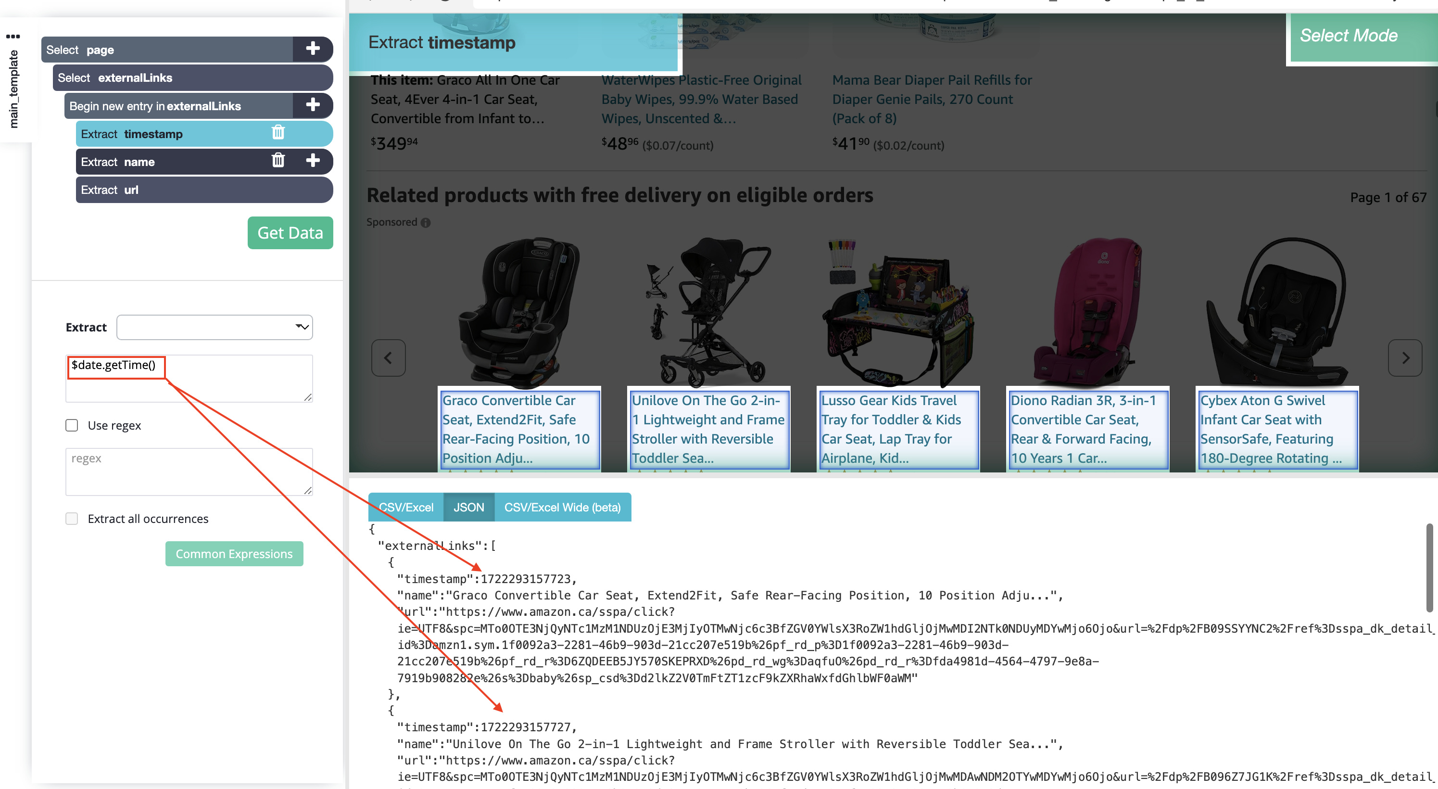Open WaterWipes Plastic-Free Original Baby Wipes link
This screenshot has height=789, width=1438.
tap(701, 99)
